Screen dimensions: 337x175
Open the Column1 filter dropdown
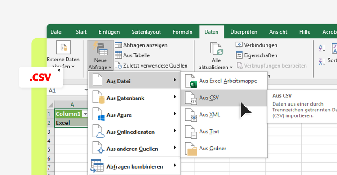pos(85,114)
